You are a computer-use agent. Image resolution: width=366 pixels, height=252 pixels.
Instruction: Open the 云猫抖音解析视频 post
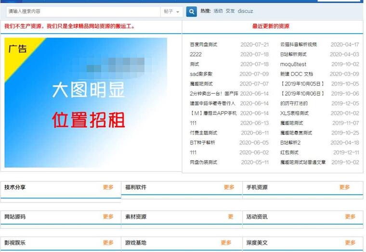point(299,45)
